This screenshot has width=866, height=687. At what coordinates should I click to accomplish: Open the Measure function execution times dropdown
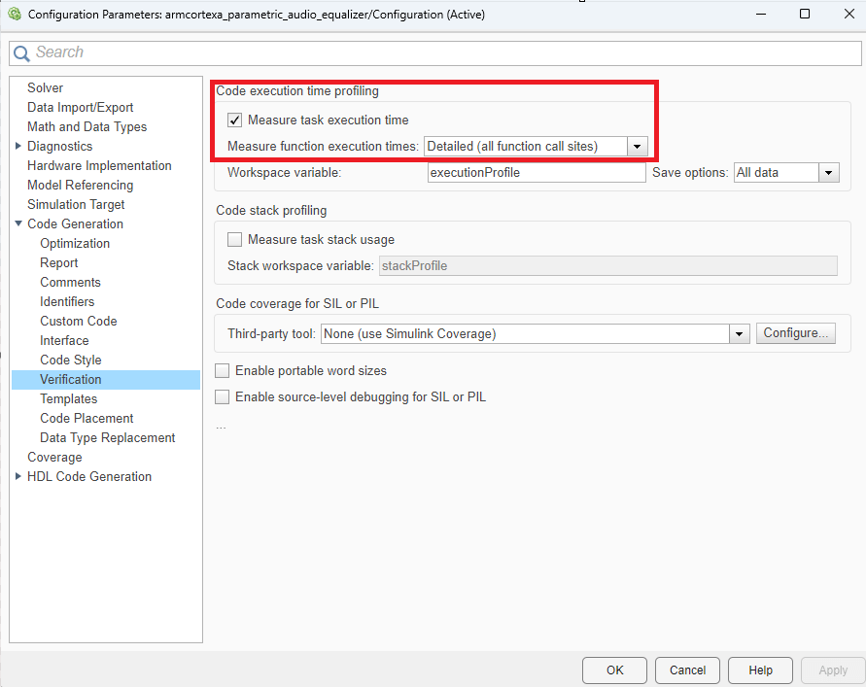[637, 146]
